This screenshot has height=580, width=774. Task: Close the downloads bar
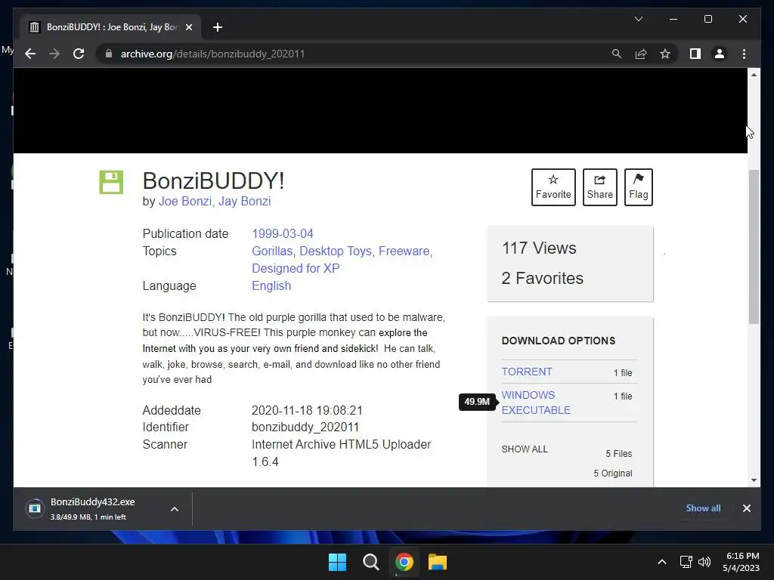746,508
